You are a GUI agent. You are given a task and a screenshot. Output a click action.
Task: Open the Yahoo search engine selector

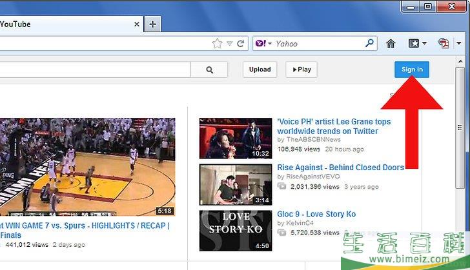tap(263, 44)
